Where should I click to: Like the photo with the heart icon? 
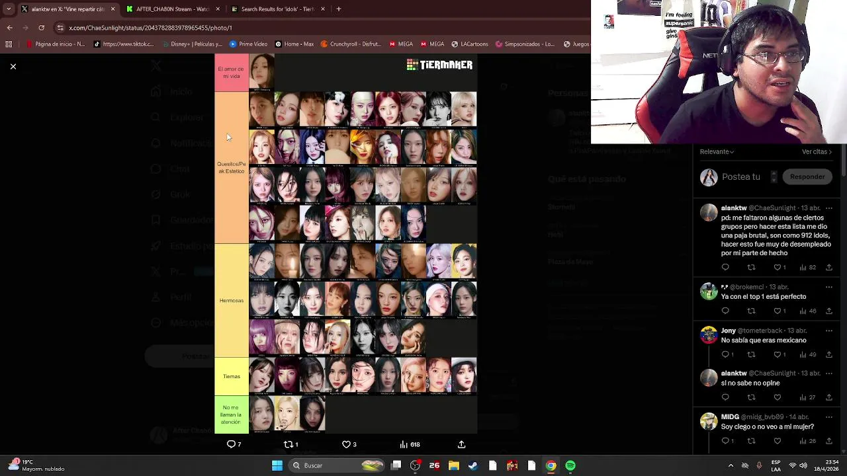click(345, 444)
